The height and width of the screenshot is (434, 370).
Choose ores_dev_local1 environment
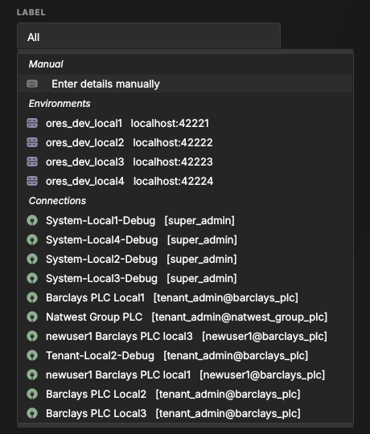(x=186, y=123)
